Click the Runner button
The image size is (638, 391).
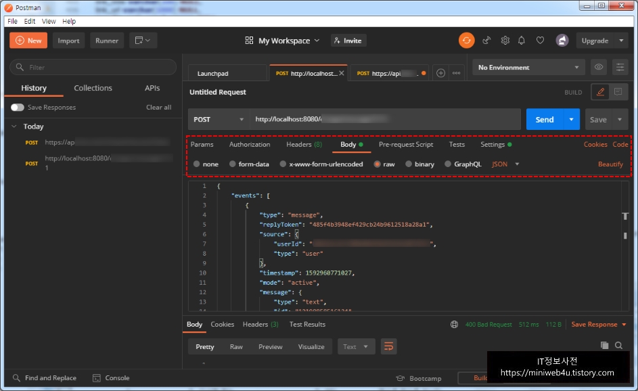coord(107,41)
